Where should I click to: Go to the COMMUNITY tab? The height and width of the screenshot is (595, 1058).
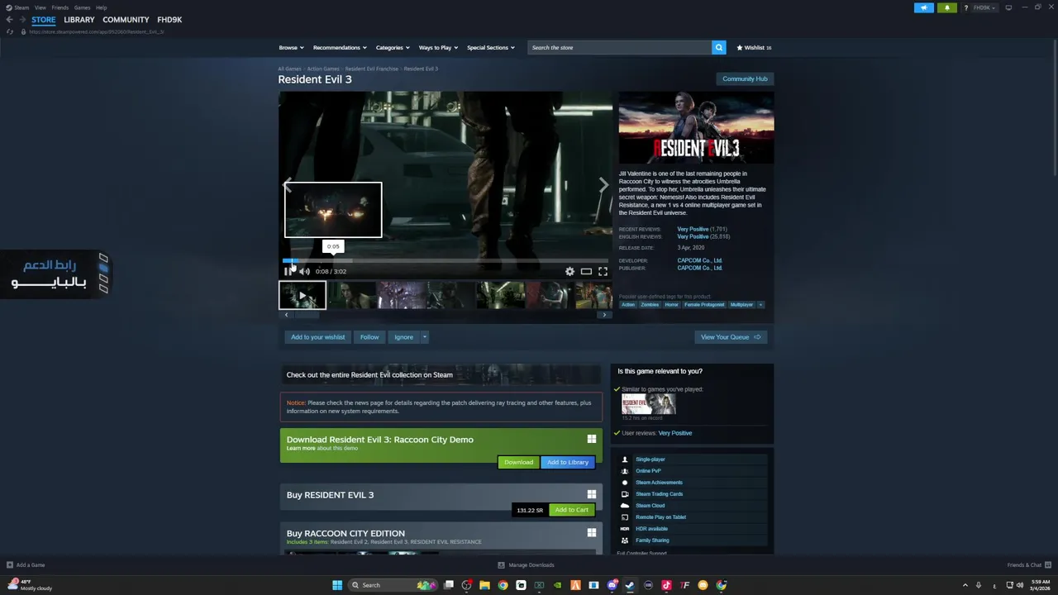[126, 19]
